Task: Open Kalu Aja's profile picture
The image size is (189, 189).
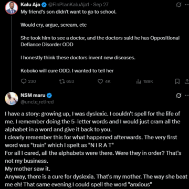Action: pos(12,8)
